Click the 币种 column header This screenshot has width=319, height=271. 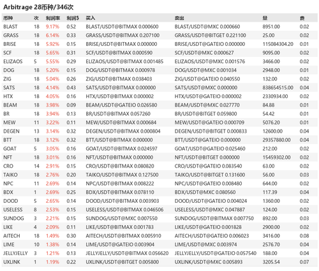8,18
